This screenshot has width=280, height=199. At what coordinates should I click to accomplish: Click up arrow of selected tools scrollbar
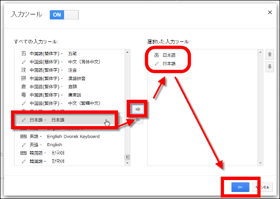click(260, 52)
